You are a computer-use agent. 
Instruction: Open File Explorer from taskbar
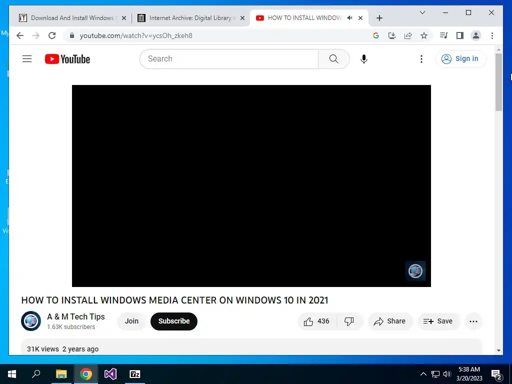pyautogui.click(x=61, y=374)
